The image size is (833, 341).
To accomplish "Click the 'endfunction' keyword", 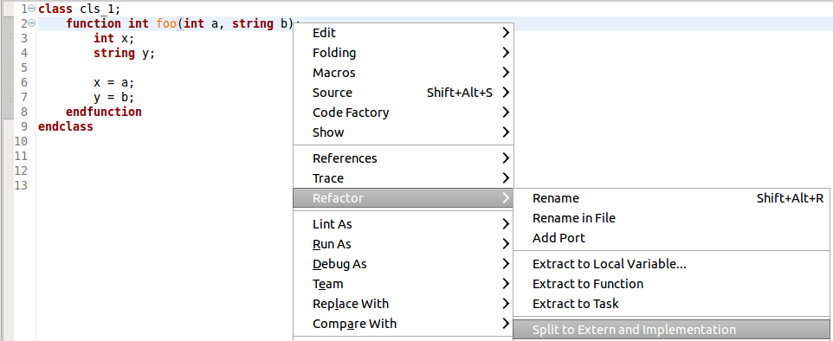I will click(x=104, y=112).
